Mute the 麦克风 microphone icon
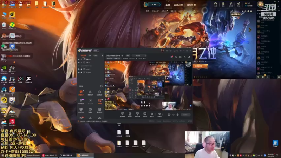This screenshot has width=281, height=158. tap(152, 114)
